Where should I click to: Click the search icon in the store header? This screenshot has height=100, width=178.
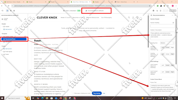(129, 17)
